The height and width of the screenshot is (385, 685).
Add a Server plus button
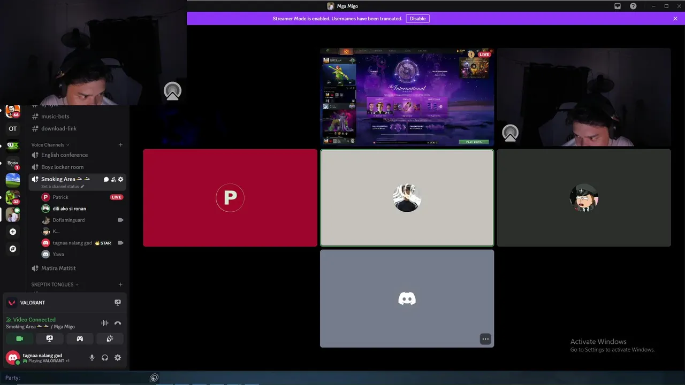13,232
